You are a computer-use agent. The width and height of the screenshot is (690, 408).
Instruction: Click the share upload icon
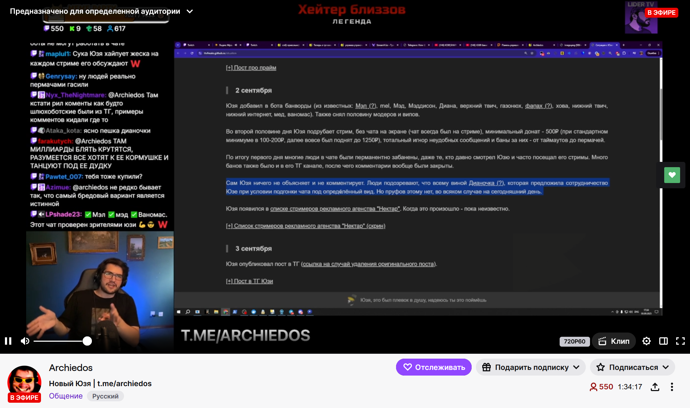[x=655, y=387]
